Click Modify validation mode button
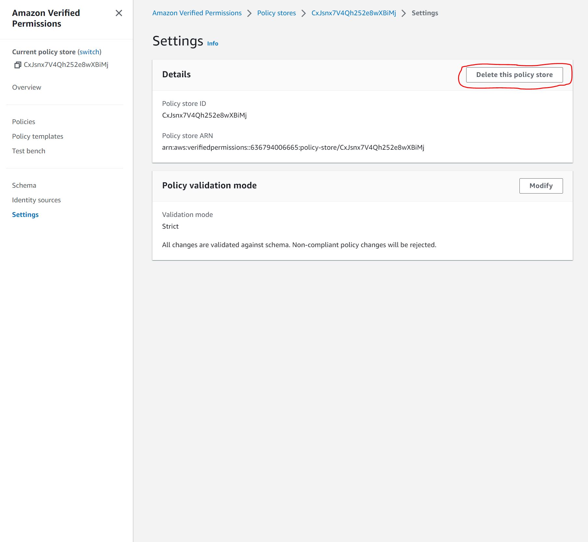The height and width of the screenshot is (542, 588). [x=541, y=186]
